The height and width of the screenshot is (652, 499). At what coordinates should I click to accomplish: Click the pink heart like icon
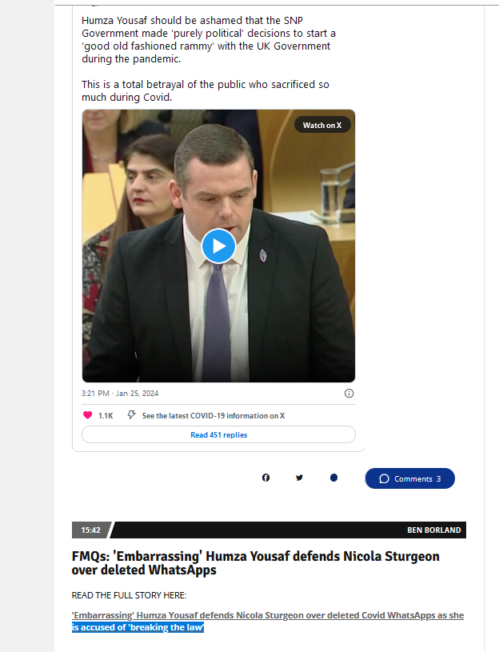pyautogui.click(x=88, y=415)
